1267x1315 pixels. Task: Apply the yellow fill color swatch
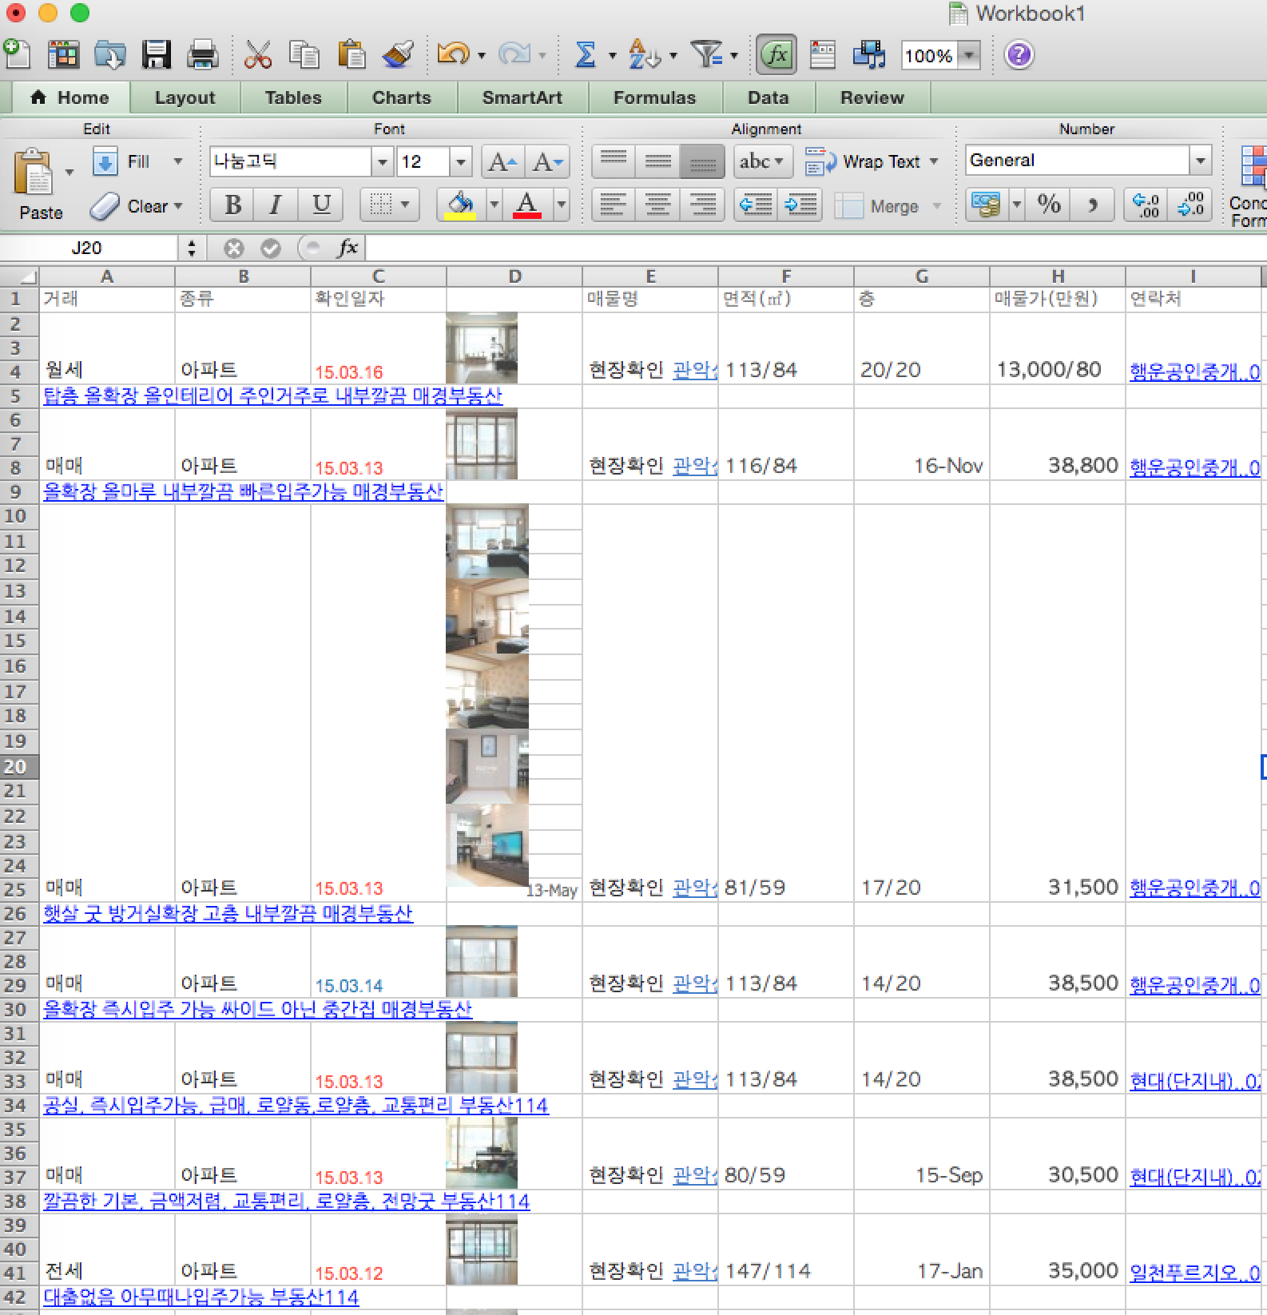pyautogui.click(x=459, y=205)
